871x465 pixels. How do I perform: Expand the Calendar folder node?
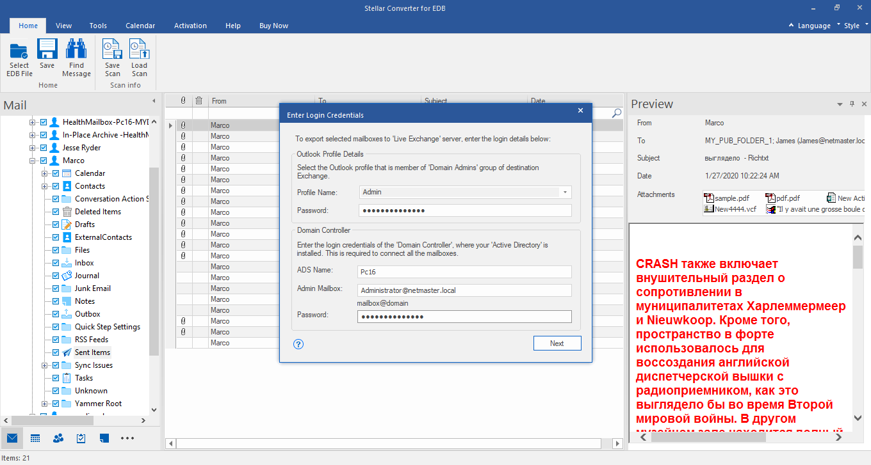coord(45,173)
